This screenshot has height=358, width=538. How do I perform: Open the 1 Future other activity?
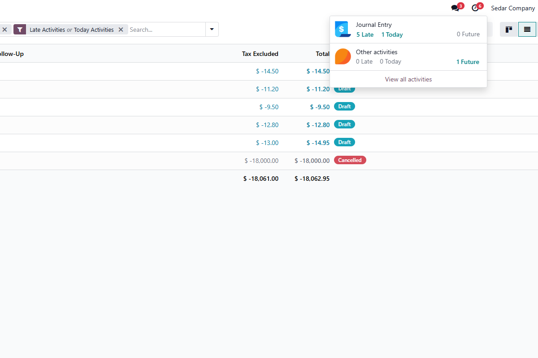(x=468, y=62)
